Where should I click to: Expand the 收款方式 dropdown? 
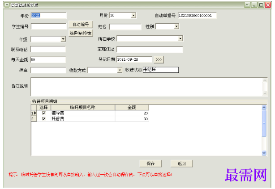click(x=120, y=70)
